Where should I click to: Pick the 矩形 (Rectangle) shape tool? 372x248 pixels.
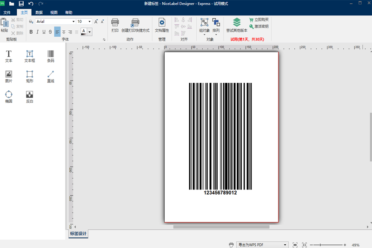29,76
